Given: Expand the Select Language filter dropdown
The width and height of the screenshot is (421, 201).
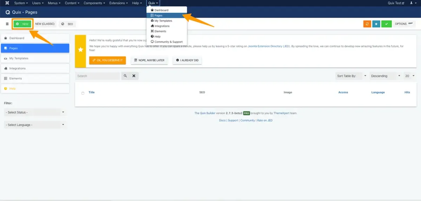Looking at the screenshot, I should click(35, 125).
